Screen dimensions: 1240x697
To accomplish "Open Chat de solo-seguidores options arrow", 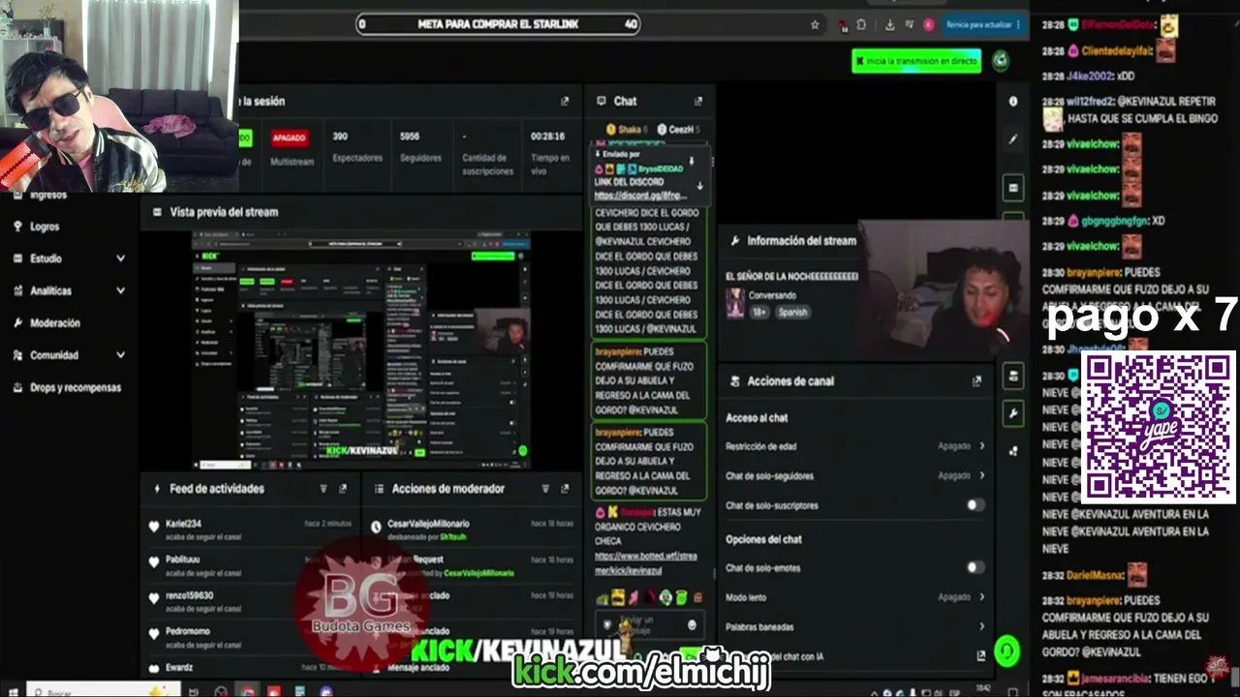I will [x=981, y=475].
